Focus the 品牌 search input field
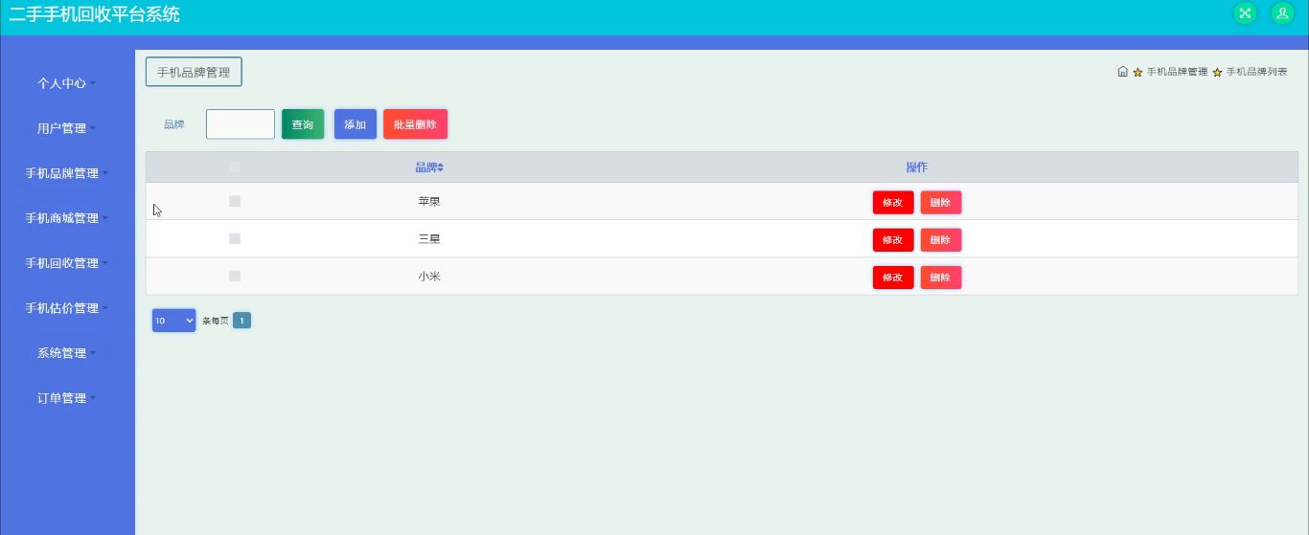 click(x=241, y=124)
